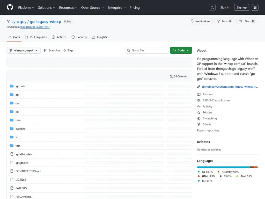Click the Sign up button
Image resolution: width=265 pixels, height=199 pixels.
(241, 8)
